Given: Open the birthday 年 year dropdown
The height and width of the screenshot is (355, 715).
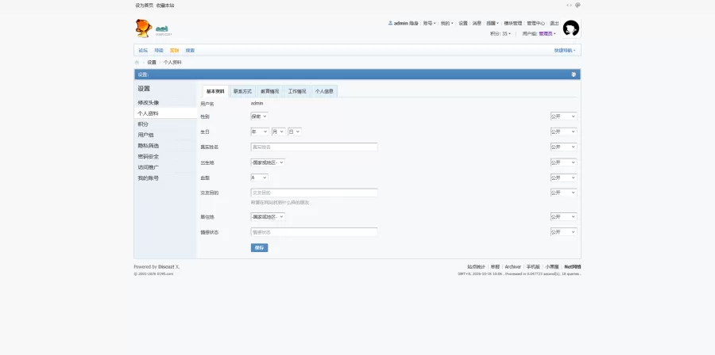Looking at the screenshot, I should point(260,132).
